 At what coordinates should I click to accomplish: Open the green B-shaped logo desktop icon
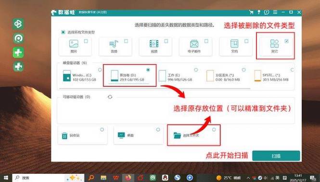pos(18,24)
